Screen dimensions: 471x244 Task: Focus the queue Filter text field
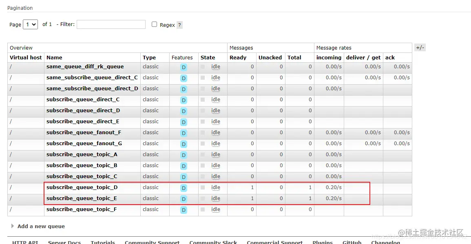click(111, 24)
